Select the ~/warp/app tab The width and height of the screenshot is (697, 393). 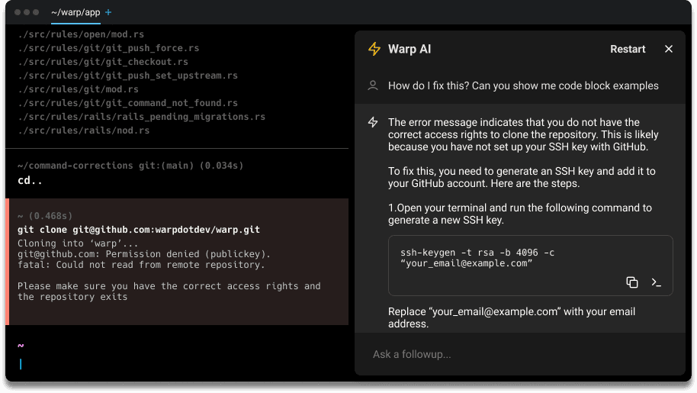click(75, 13)
